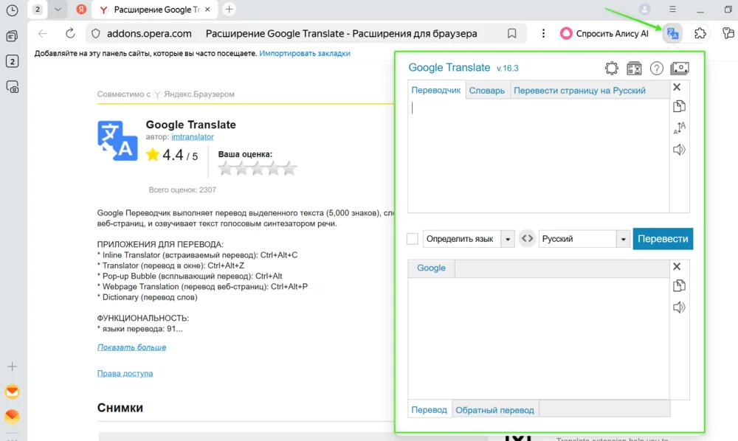Open the site protection shield icon
The image size is (738, 441).
[95, 33]
